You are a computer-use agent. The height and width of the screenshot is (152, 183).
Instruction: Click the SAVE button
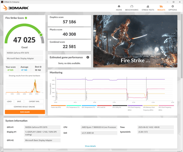click(19, 101)
